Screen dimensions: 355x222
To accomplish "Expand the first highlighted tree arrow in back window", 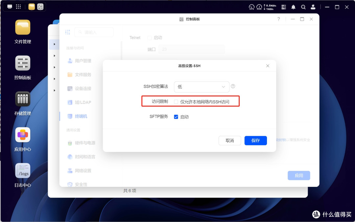I will [x=54, y=44].
